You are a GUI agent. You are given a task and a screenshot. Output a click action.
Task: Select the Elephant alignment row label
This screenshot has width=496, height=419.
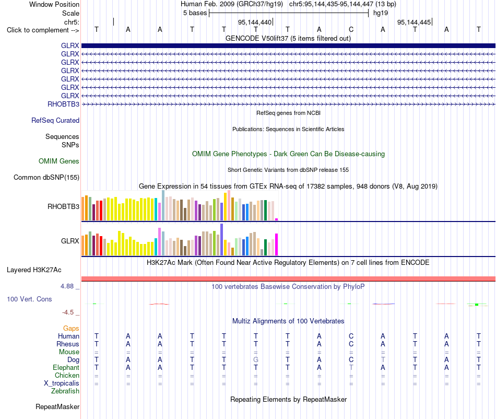(x=66, y=367)
